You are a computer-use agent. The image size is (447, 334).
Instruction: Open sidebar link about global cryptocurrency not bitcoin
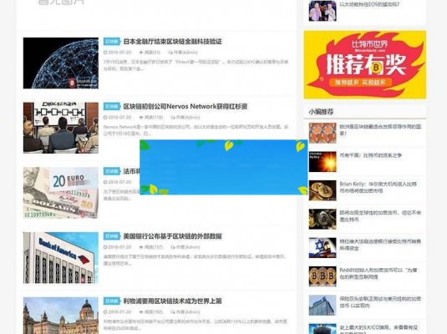coord(380,216)
